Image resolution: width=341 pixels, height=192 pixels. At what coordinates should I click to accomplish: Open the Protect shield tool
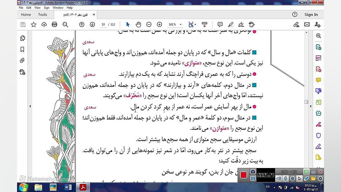pyautogui.click(x=318, y=135)
